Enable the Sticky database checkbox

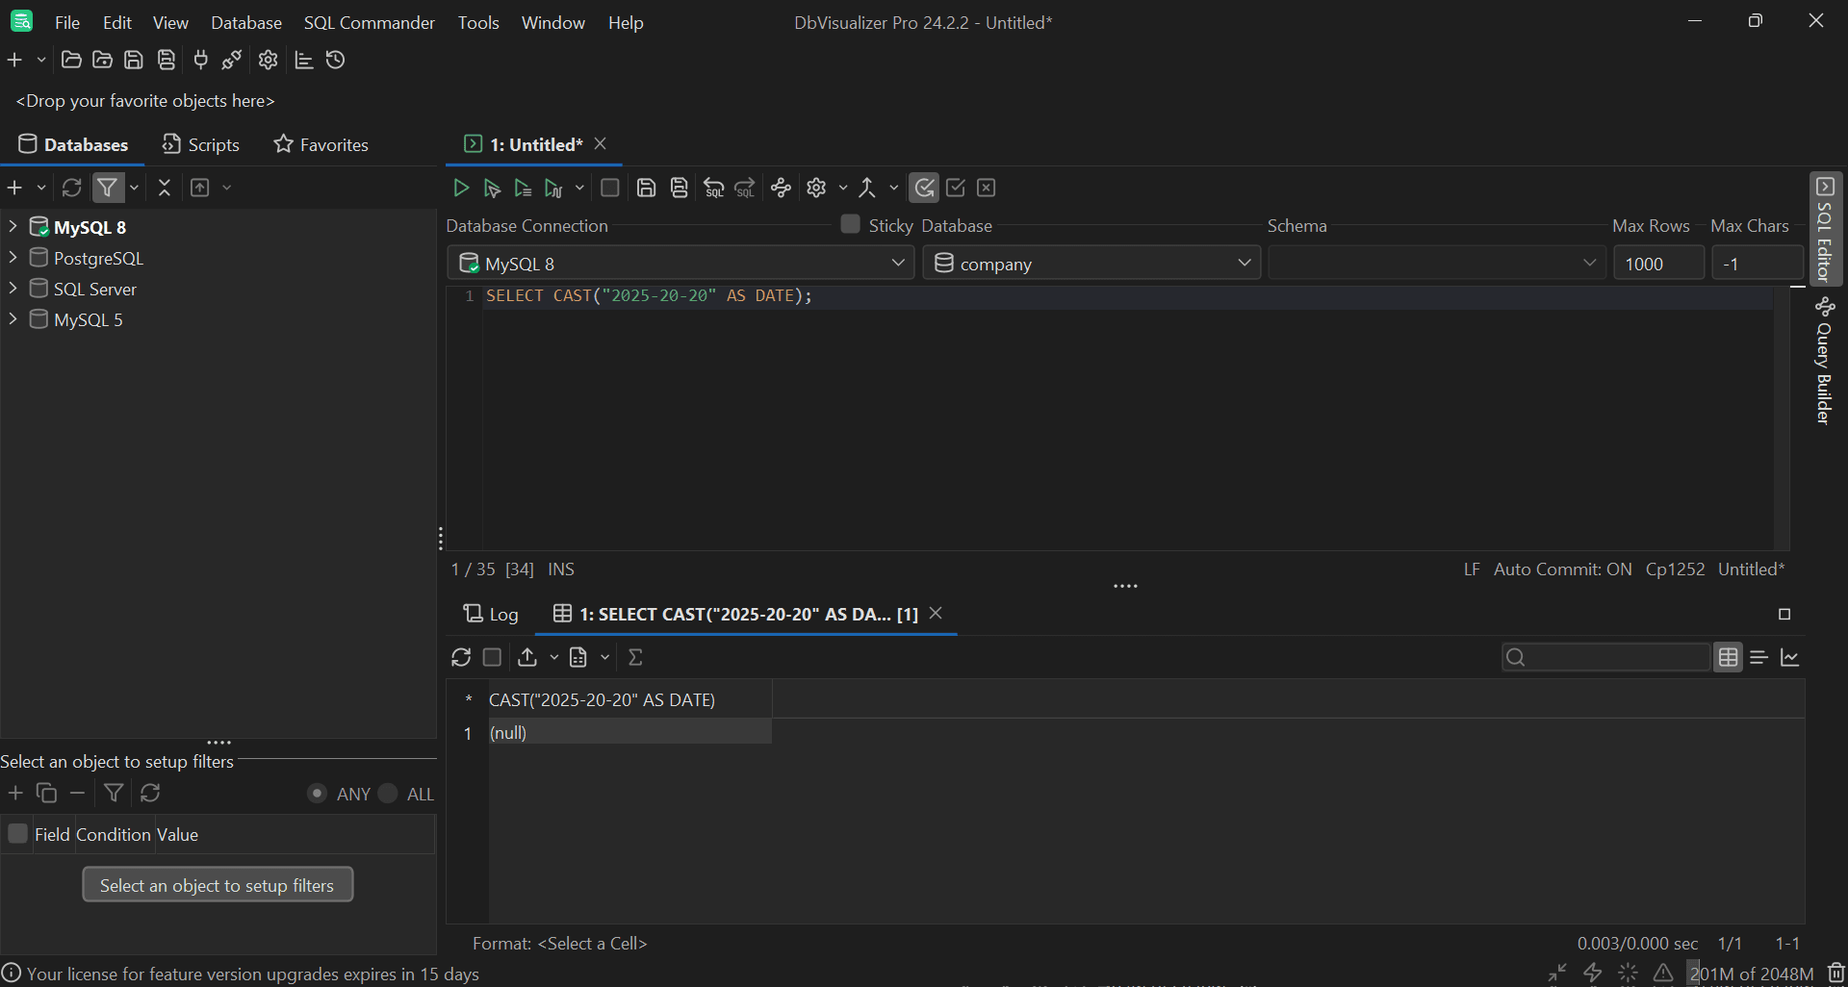(850, 223)
